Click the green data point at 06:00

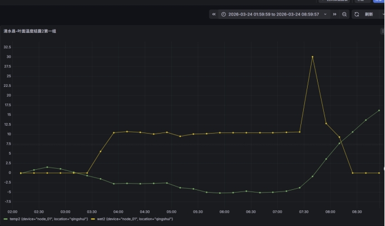point(220,193)
